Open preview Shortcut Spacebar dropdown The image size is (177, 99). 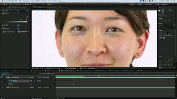[165, 25]
